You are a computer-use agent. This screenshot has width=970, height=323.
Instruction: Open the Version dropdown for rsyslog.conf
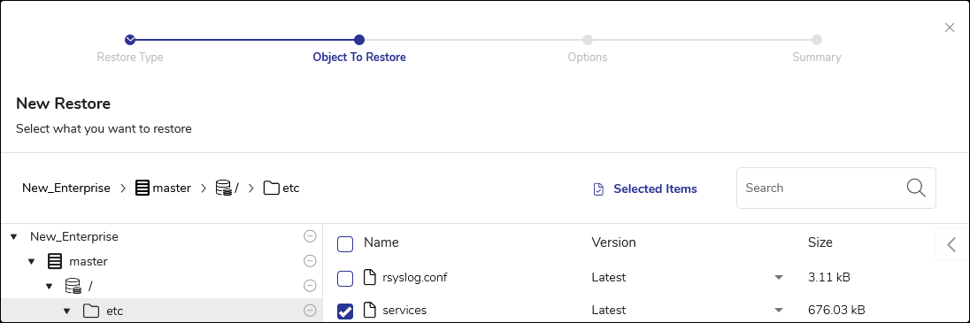779,277
